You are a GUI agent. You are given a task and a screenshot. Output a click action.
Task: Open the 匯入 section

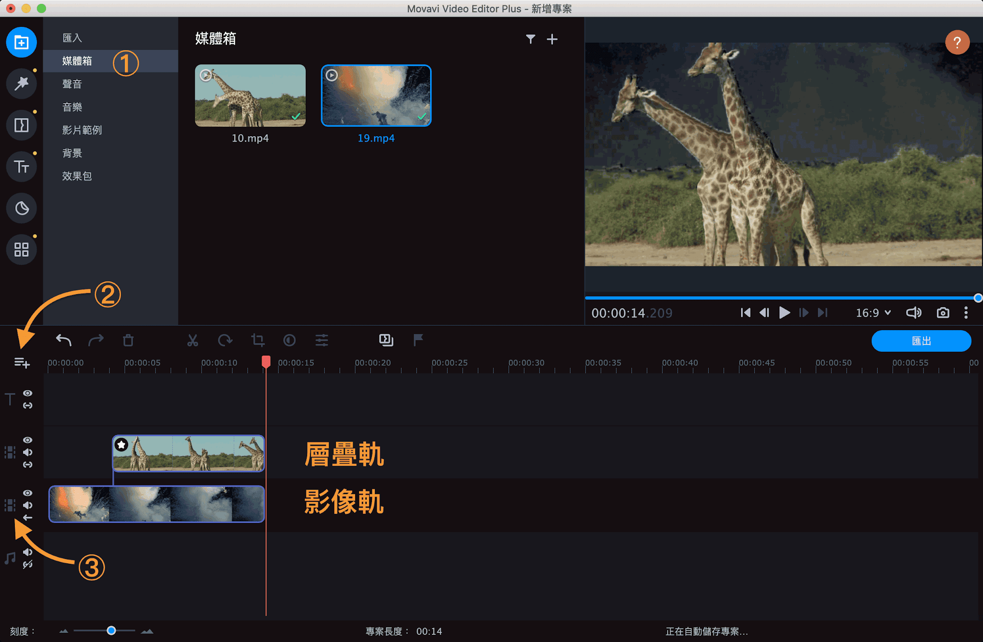click(x=72, y=37)
